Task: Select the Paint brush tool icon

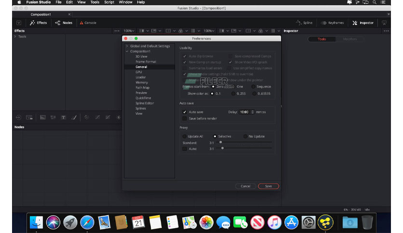Action: click(x=74, y=117)
